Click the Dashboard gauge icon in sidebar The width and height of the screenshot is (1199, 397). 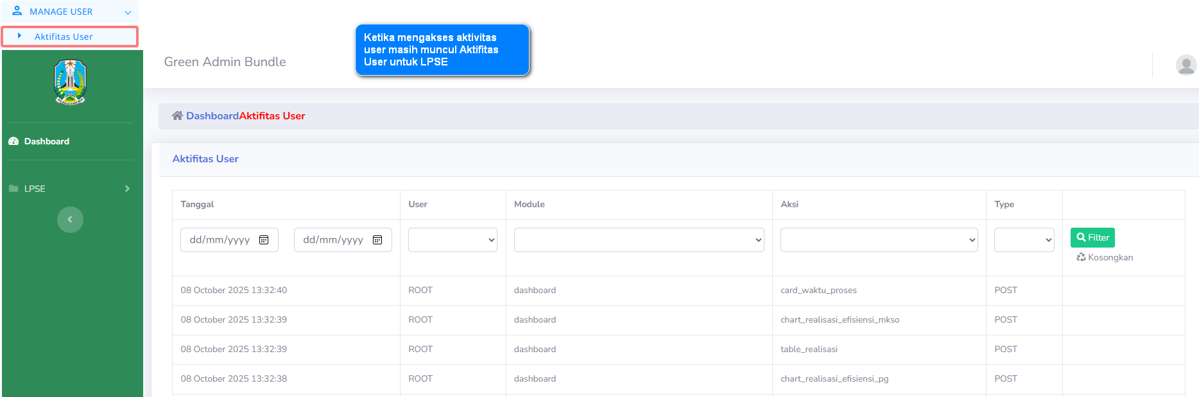[x=13, y=141]
